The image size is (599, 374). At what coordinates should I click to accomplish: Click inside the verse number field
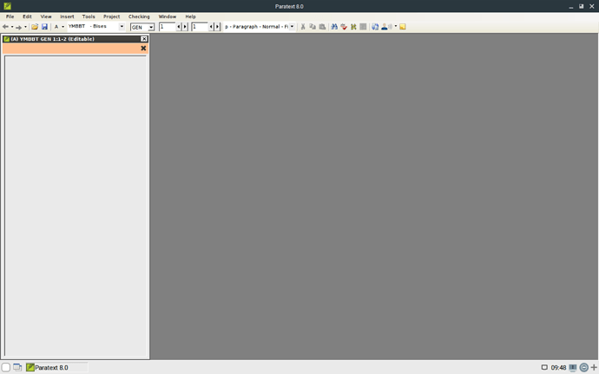tap(200, 27)
